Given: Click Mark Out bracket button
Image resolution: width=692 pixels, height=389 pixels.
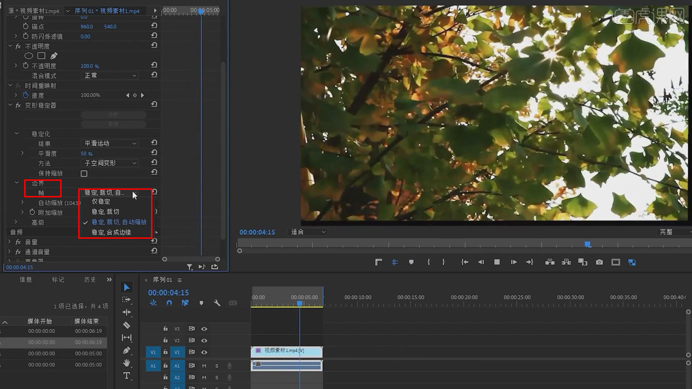Looking at the screenshot, I should click(x=443, y=262).
